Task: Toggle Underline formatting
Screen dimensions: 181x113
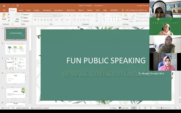Action: click(41, 20)
